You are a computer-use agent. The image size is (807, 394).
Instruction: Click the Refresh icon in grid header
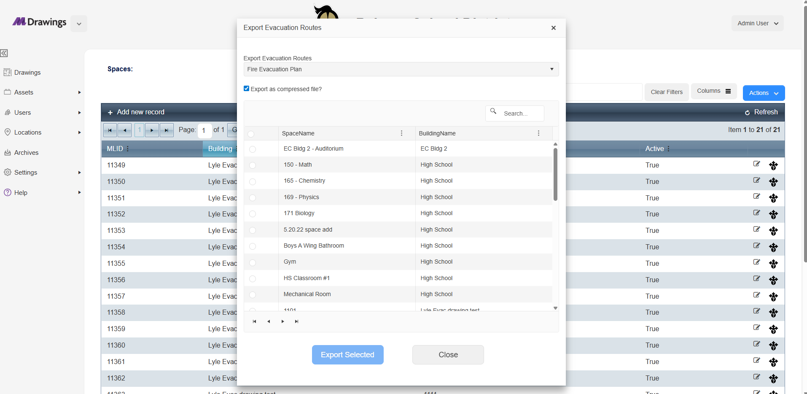747,112
